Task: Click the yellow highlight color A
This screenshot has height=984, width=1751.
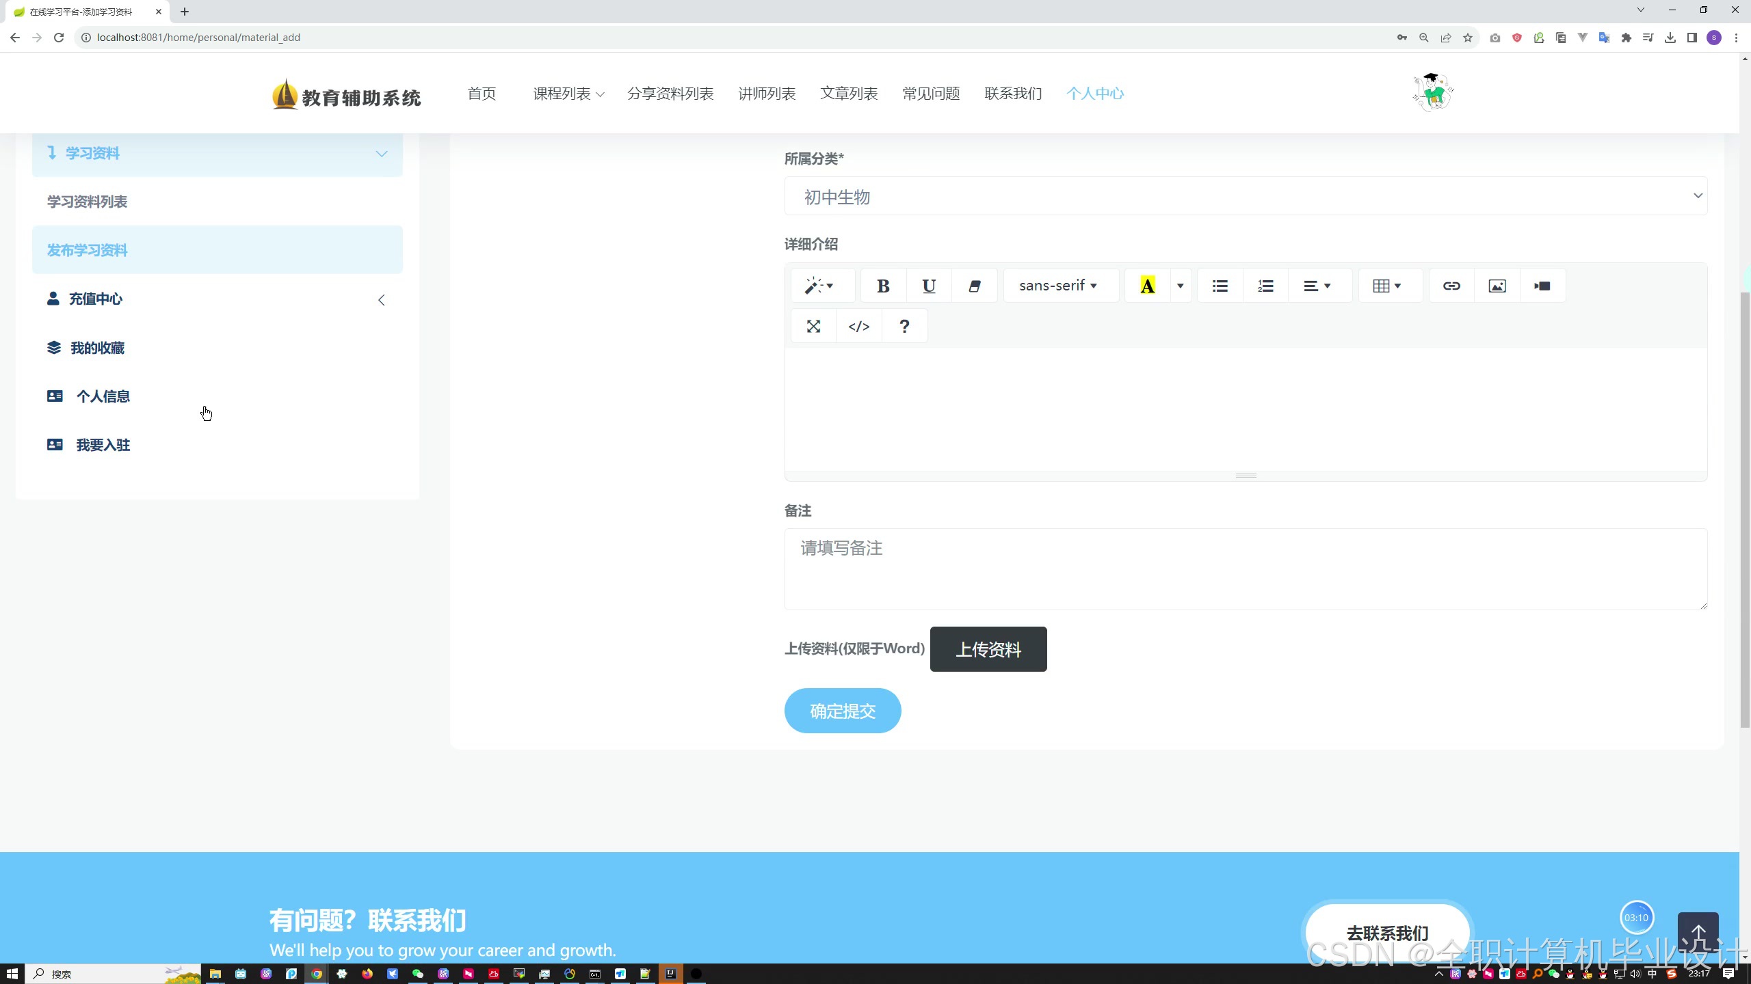Action: pos(1148,286)
